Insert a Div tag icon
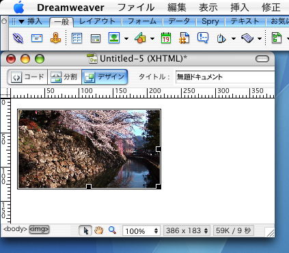This screenshot has width=289, height=253. click(x=96, y=38)
